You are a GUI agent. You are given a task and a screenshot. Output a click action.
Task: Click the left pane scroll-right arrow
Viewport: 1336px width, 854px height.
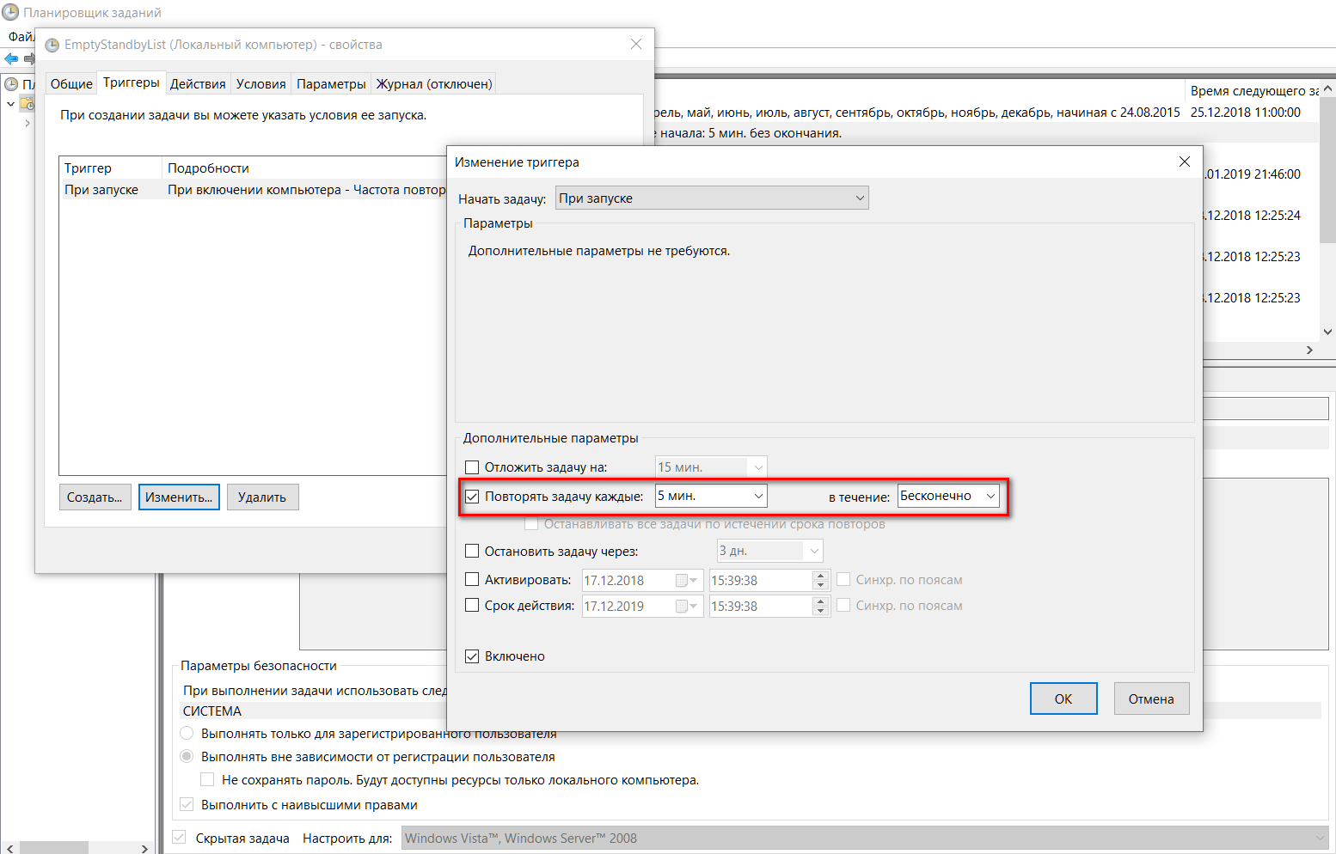(x=144, y=847)
